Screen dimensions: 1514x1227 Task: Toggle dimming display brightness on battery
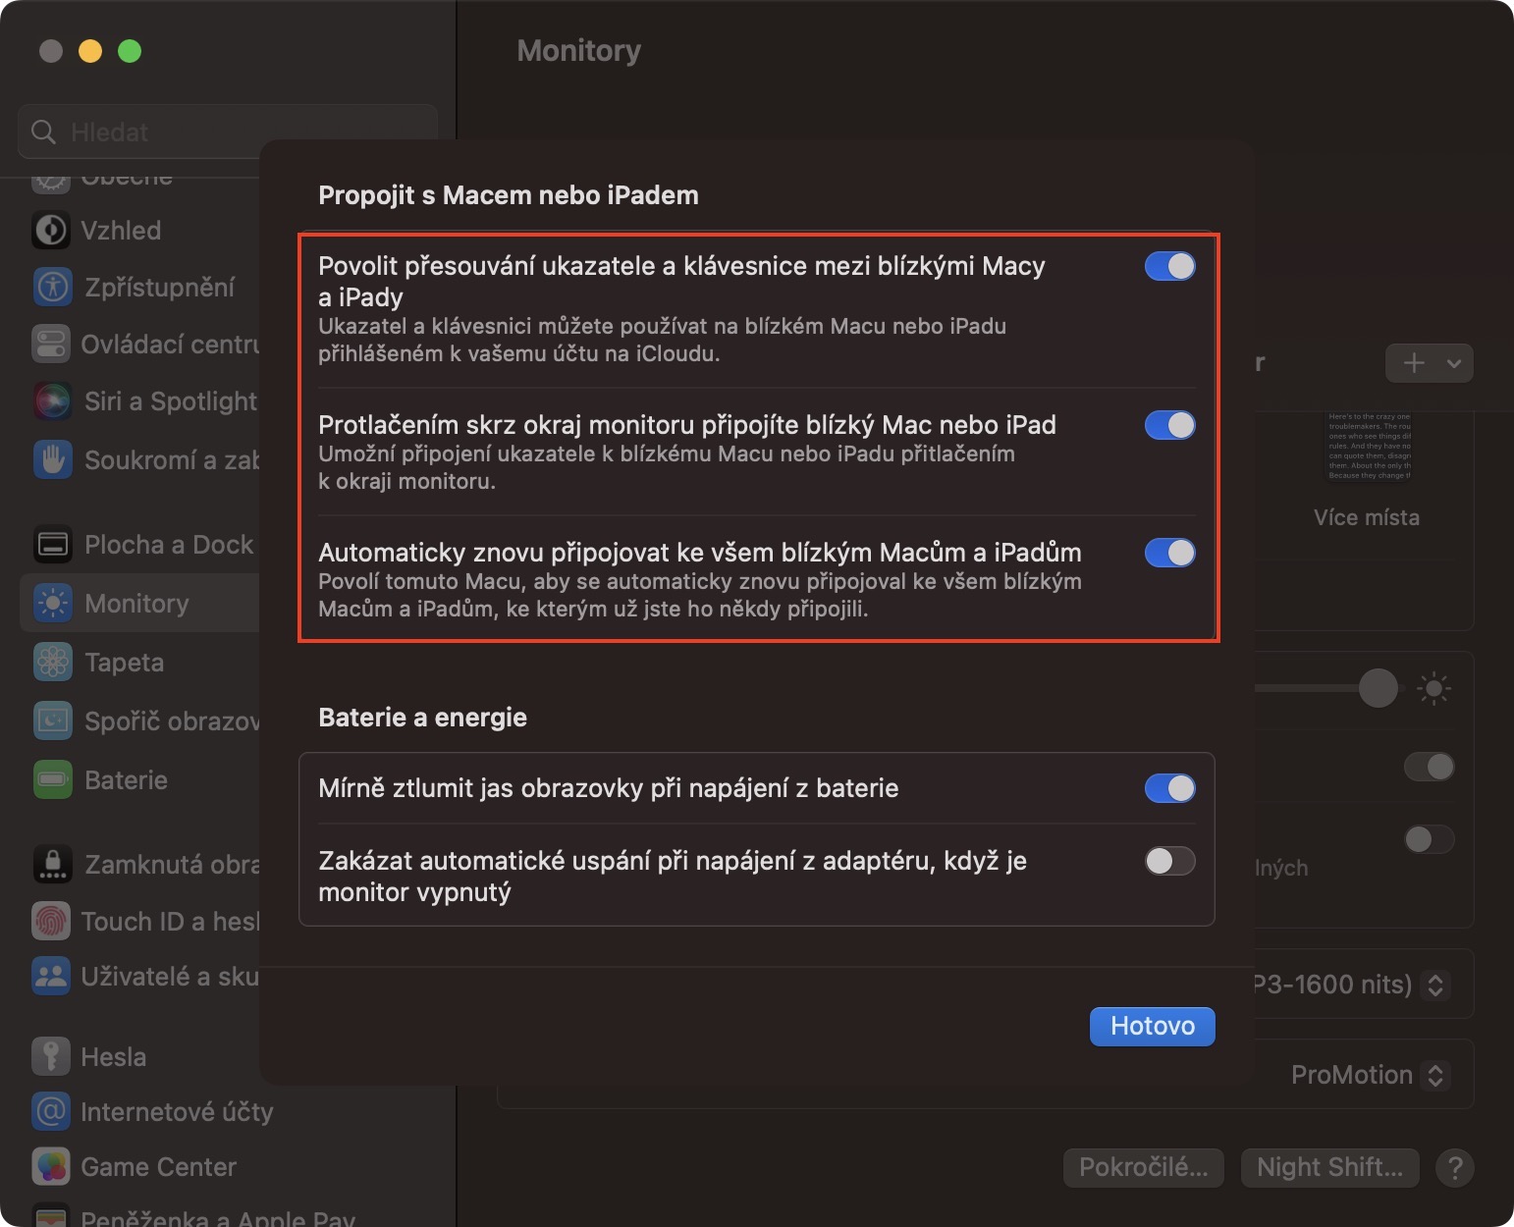(1169, 788)
